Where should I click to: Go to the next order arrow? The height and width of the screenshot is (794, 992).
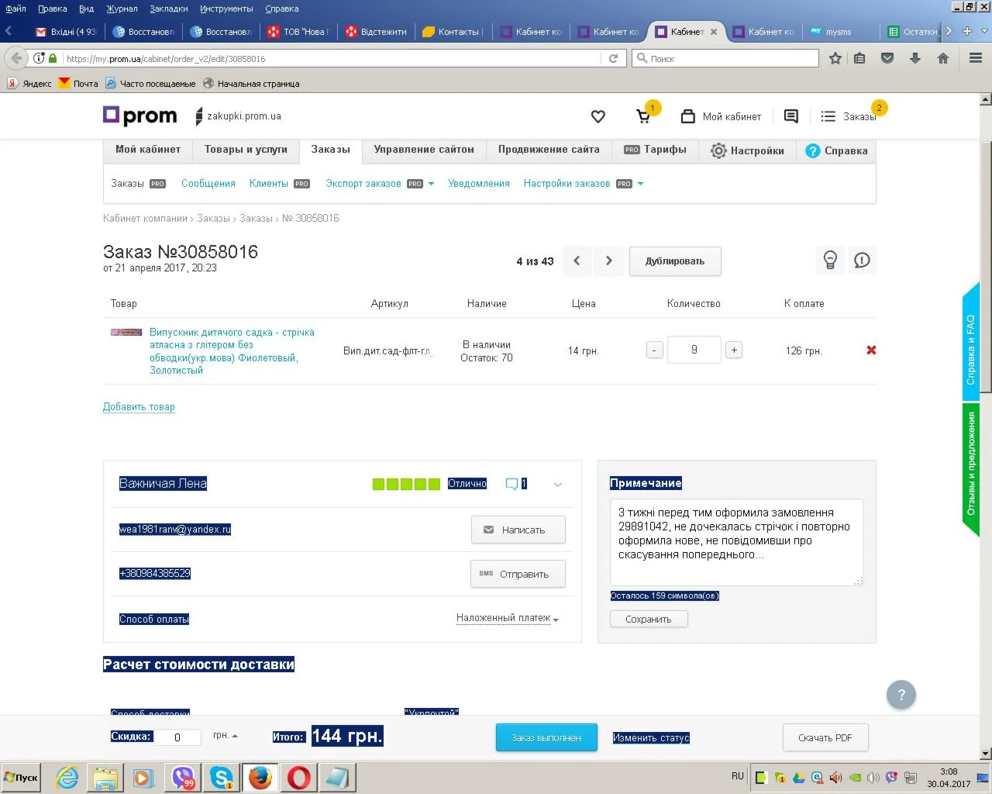(x=609, y=261)
